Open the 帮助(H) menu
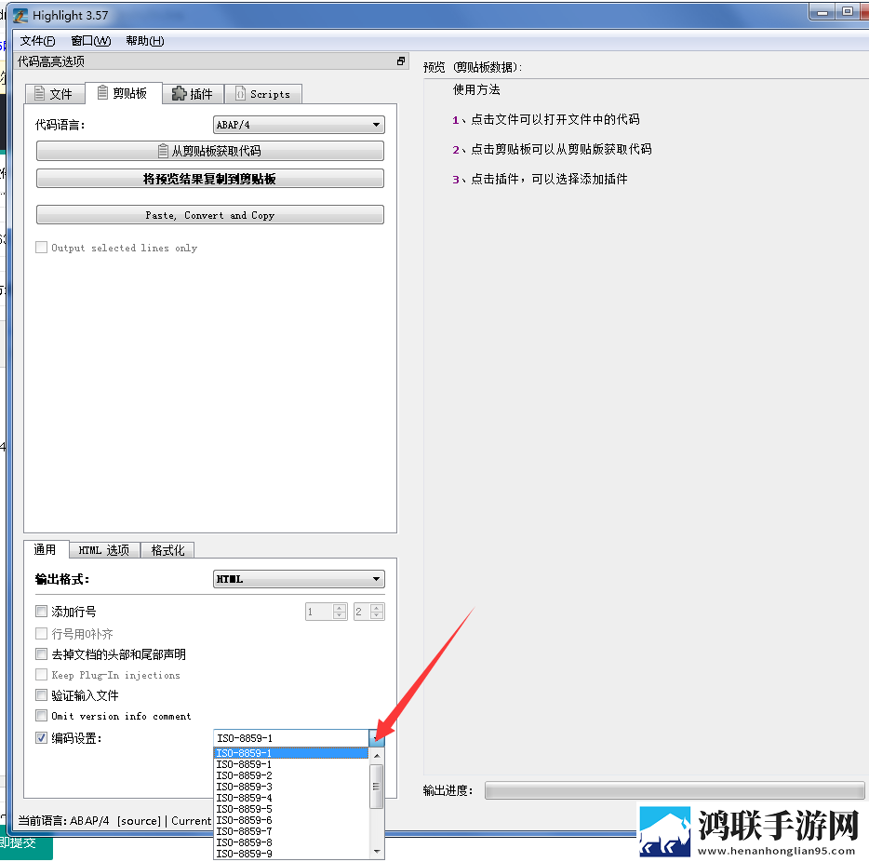869x862 pixels. tap(144, 41)
